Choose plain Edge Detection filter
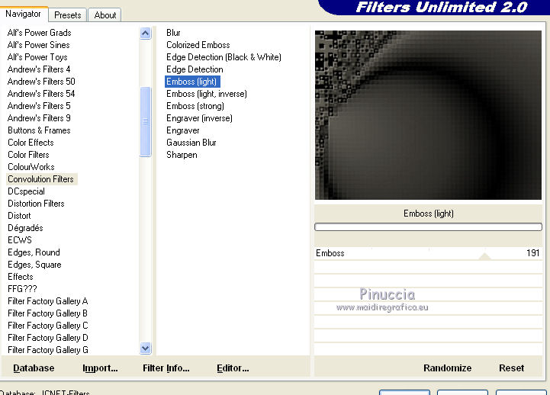Screen dimensions: 550x395 point(195,69)
